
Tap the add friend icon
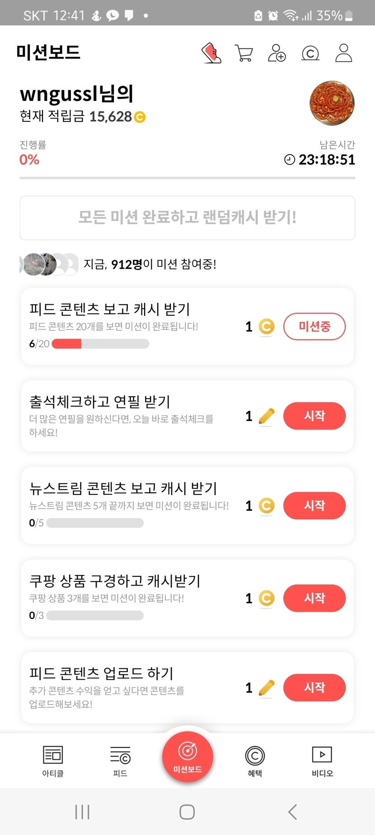point(277,53)
